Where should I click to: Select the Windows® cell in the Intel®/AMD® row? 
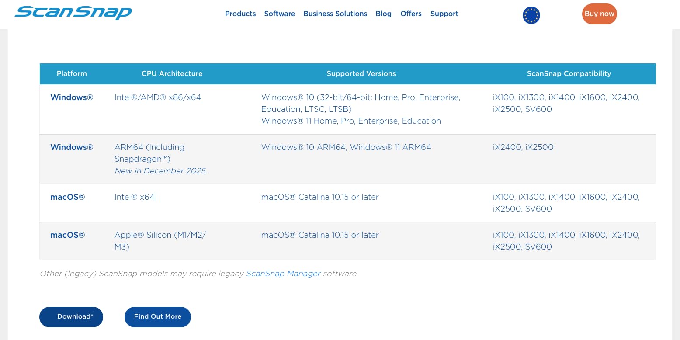click(72, 97)
